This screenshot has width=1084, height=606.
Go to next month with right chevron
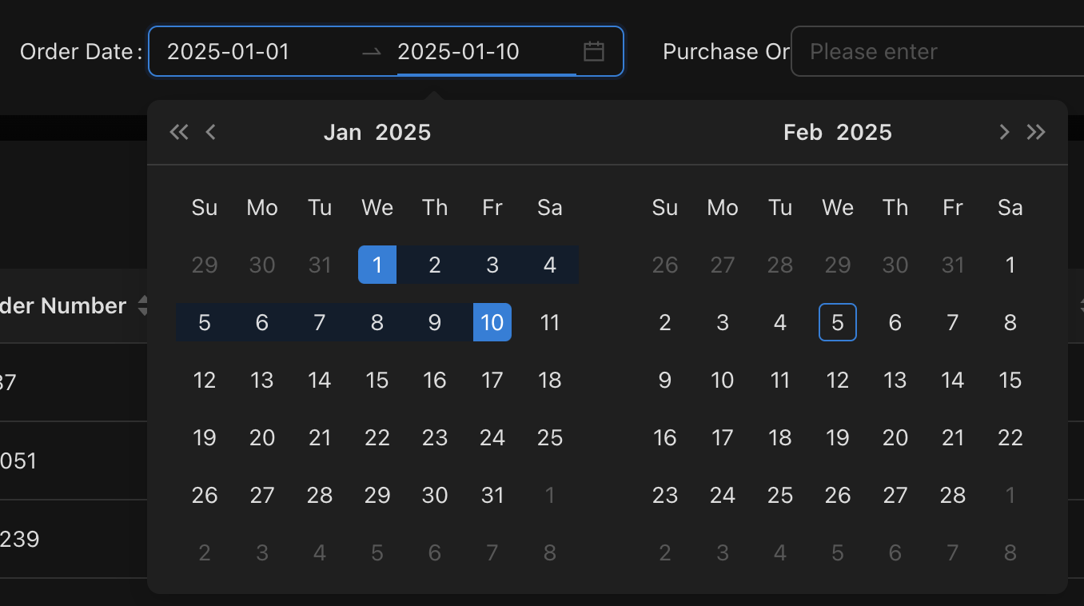point(1004,132)
